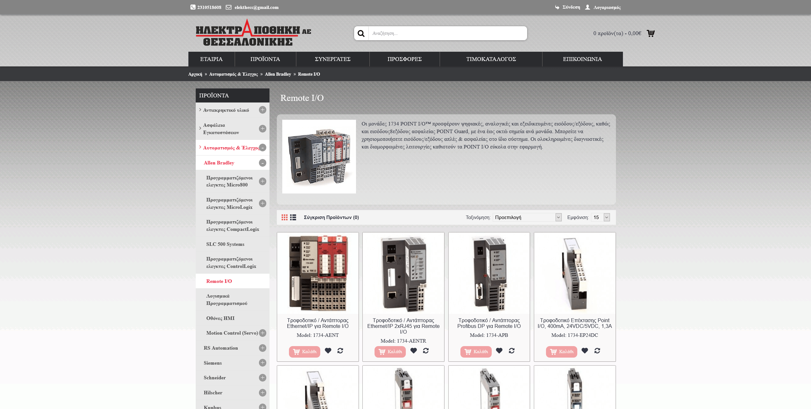This screenshot has height=409, width=811.
Task: Expand the MicroLogix controllers subcategory
Action: [x=262, y=203]
